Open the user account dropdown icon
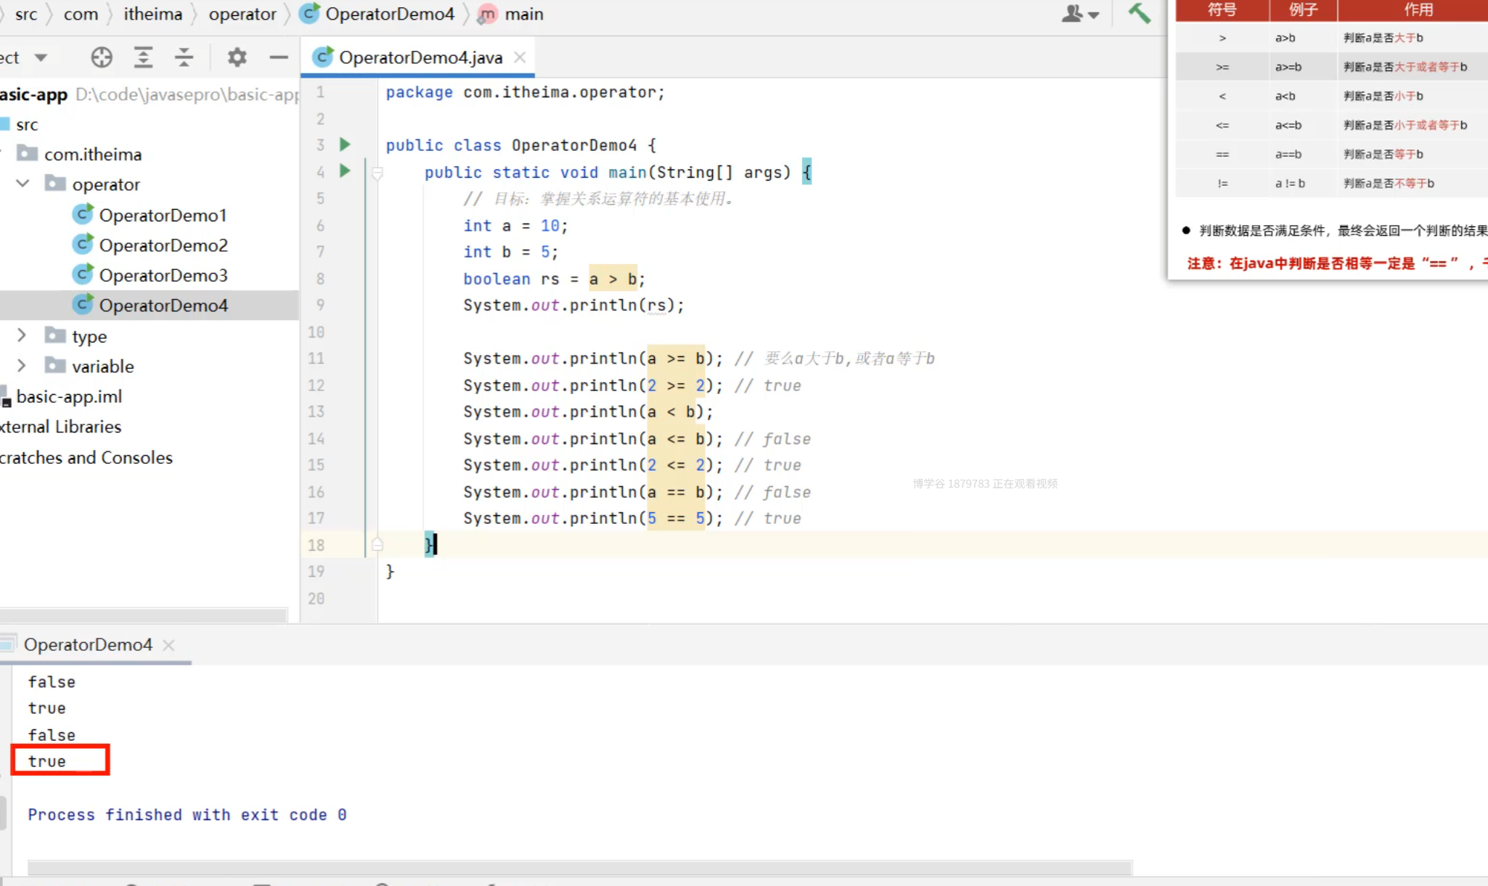 (x=1079, y=14)
